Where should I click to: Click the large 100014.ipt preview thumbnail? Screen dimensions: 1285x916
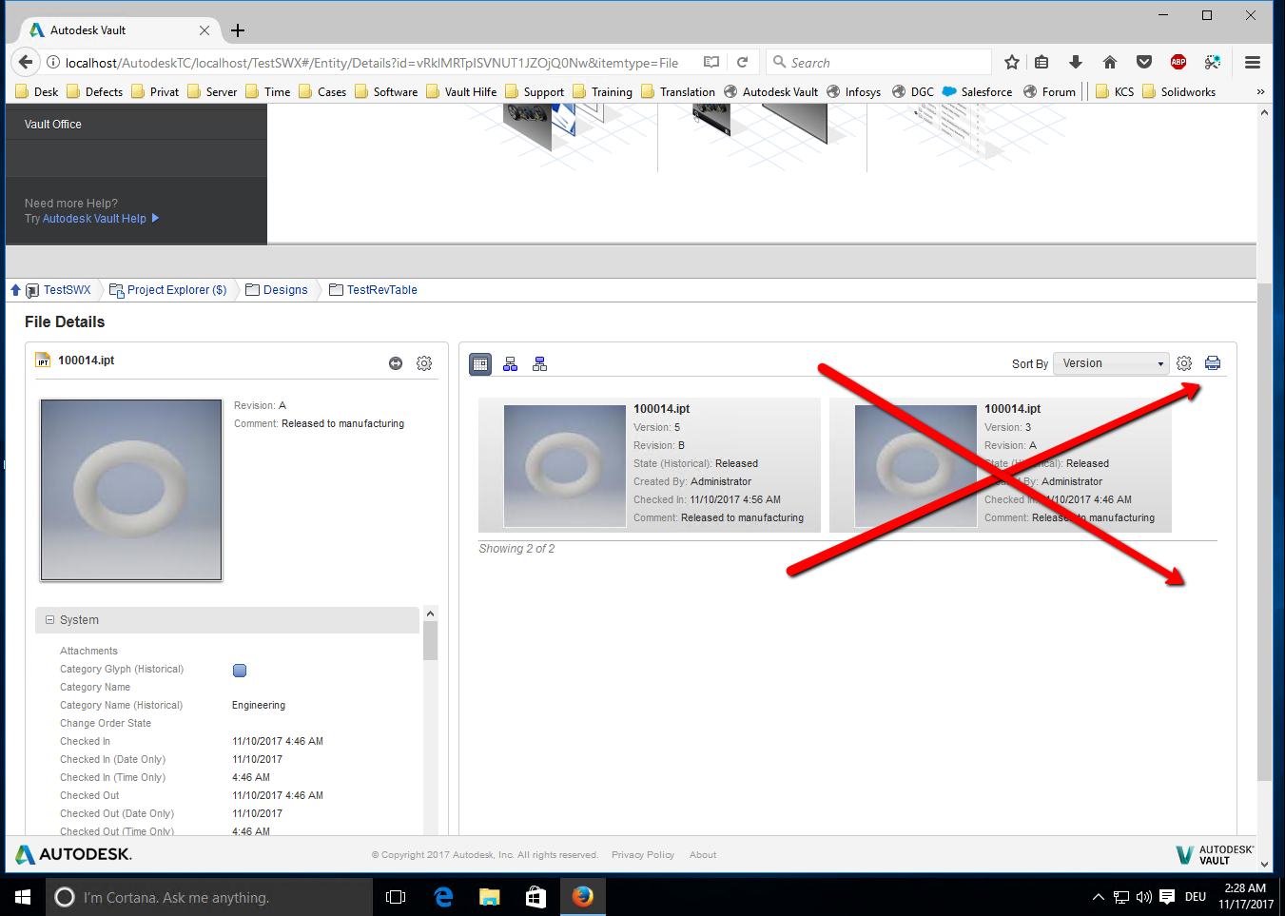pyautogui.click(x=131, y=490)
